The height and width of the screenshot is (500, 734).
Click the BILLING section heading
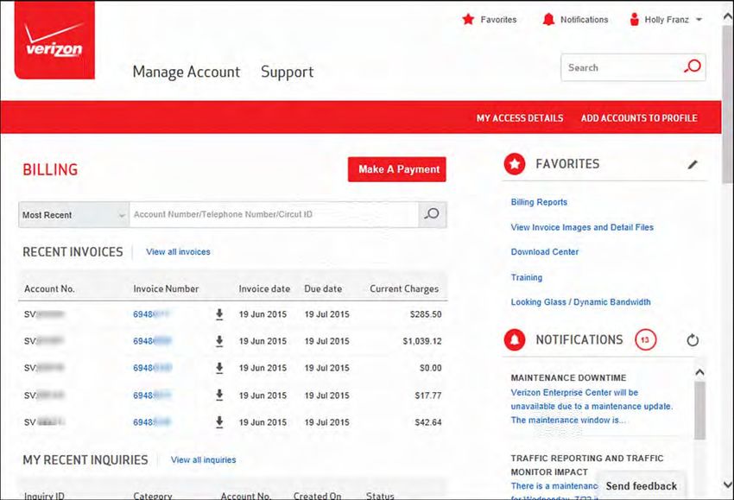pos(50,169)
